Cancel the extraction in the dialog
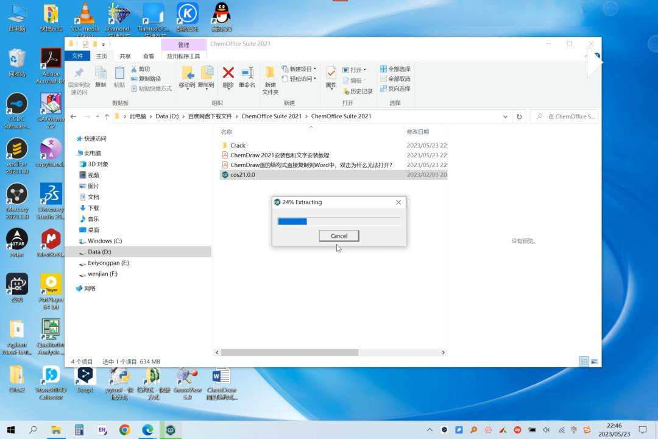Viewport: 658px width, 439px height. [339, 236]
